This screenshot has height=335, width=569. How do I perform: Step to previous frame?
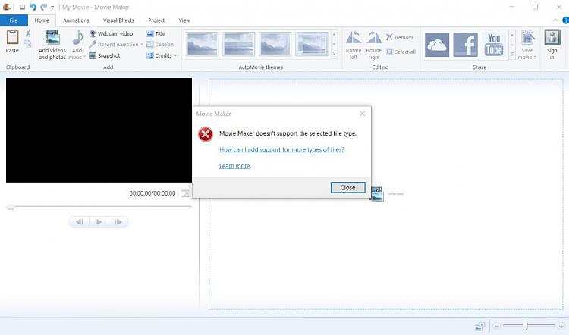(80, 222)
